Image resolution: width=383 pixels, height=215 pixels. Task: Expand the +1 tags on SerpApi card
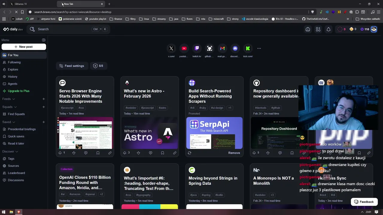click(230, 108)
